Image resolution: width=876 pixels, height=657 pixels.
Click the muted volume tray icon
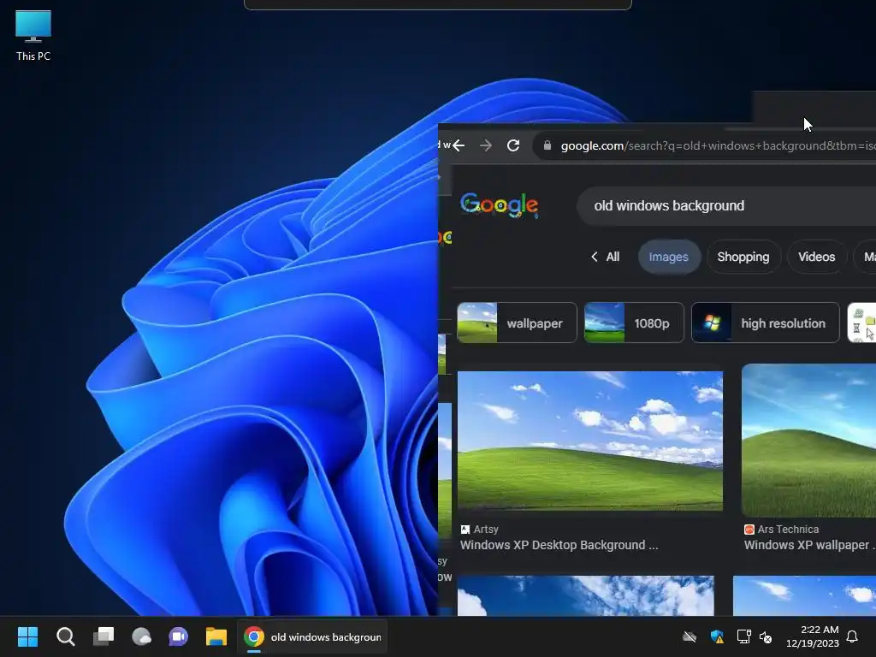[x=766, y=636]
